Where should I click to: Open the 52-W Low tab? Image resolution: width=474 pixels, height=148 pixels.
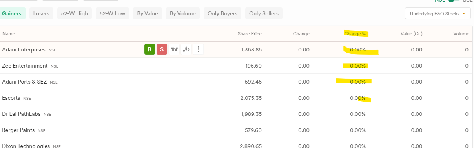pyautogui.click(x=112, y=13)
